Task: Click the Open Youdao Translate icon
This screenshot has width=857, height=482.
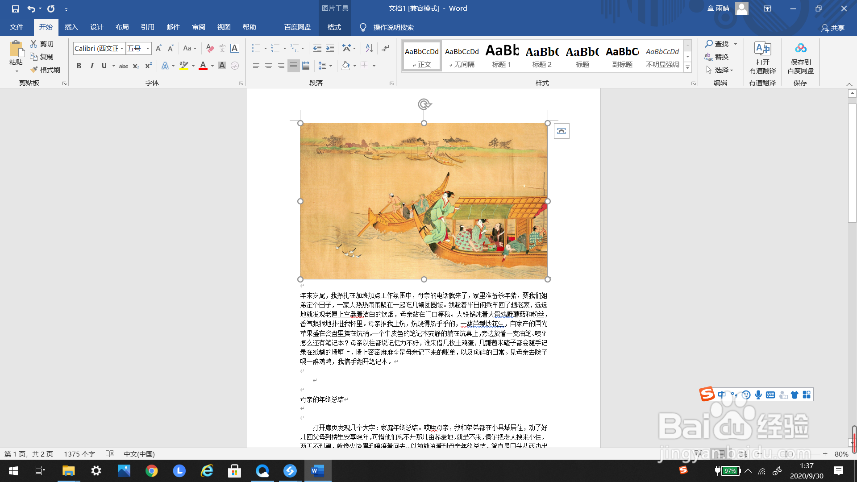Action: (x=762, y=58)
